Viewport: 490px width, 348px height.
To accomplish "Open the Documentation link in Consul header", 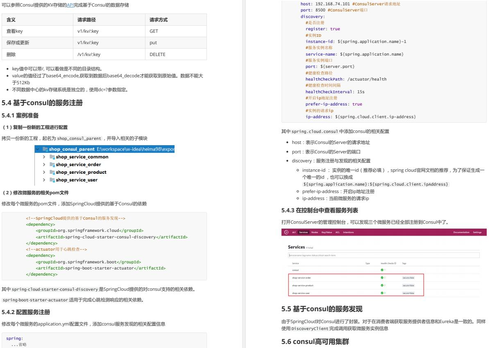I will (x=461, y=232).
